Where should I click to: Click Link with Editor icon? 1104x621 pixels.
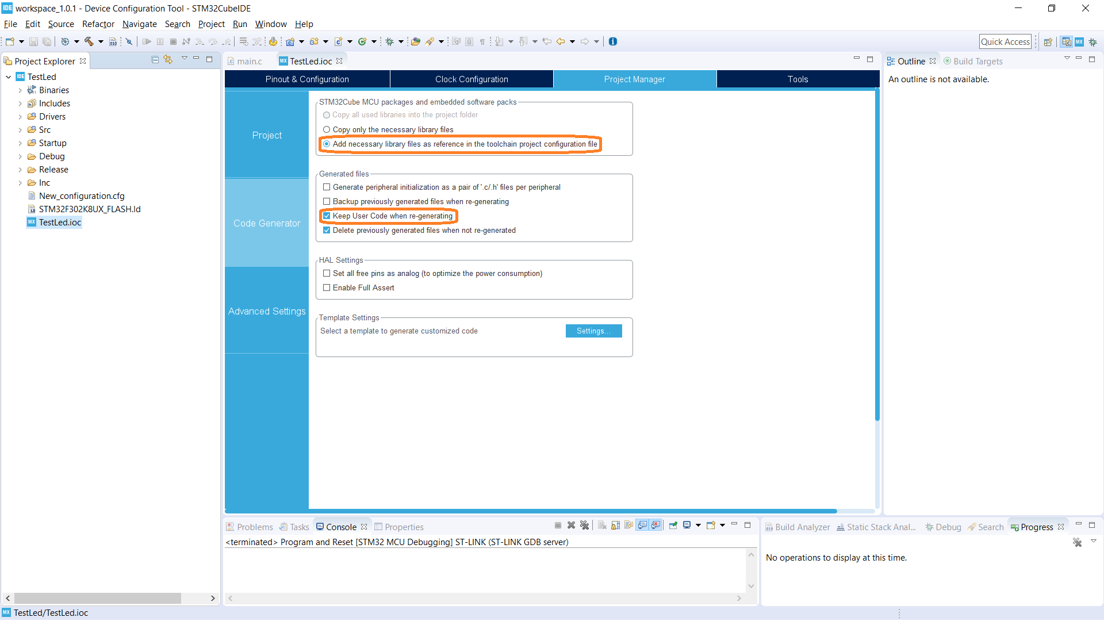click(x=168, y=59)
